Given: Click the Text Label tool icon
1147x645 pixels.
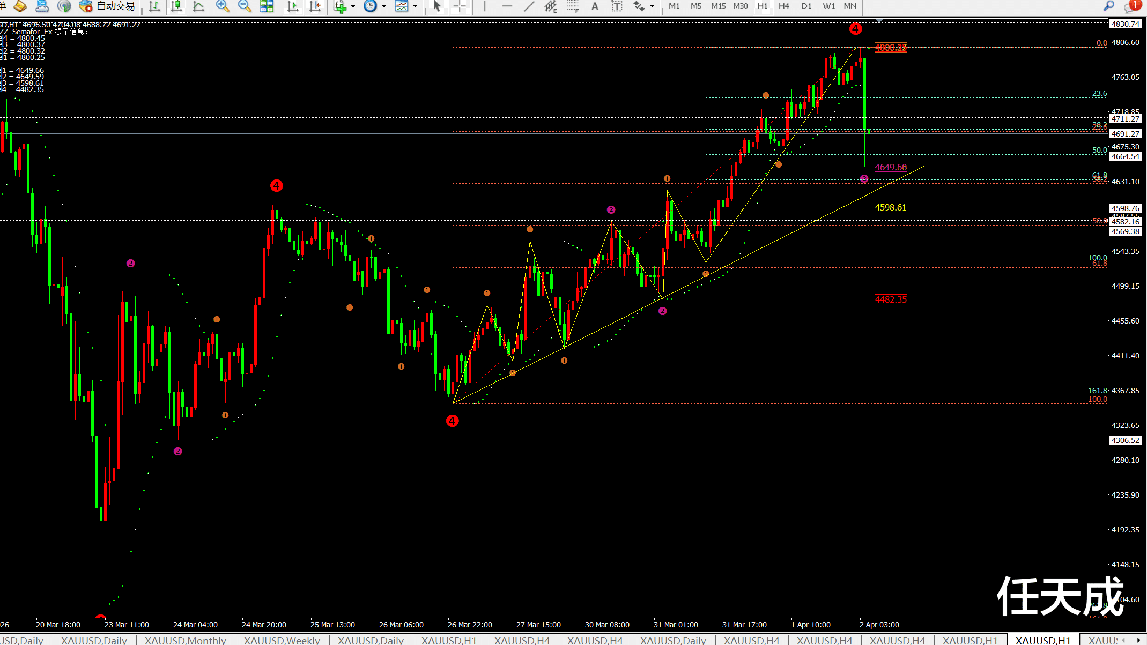Looking at the screenshot, I should tap(617, 6).
